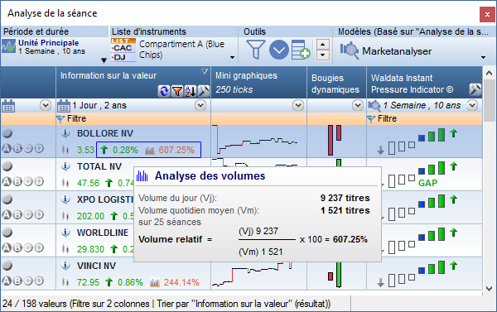Toggle list B for TOTAL NV
Viewport: 497px width, 312px height.
(x=17, y=181)
